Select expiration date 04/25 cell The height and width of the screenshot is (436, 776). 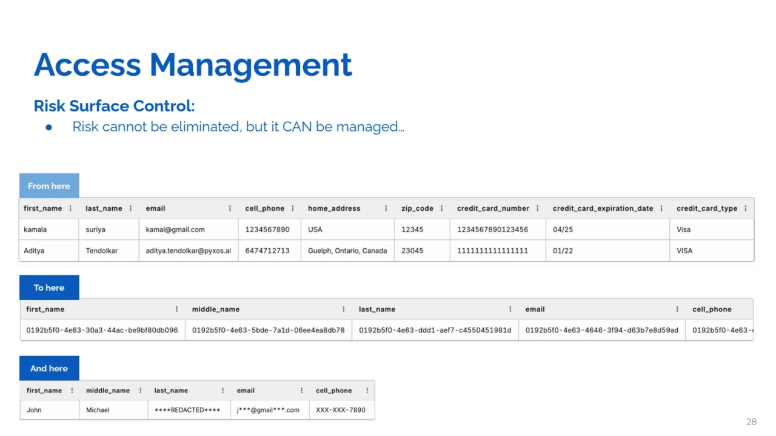coord(607,230)
